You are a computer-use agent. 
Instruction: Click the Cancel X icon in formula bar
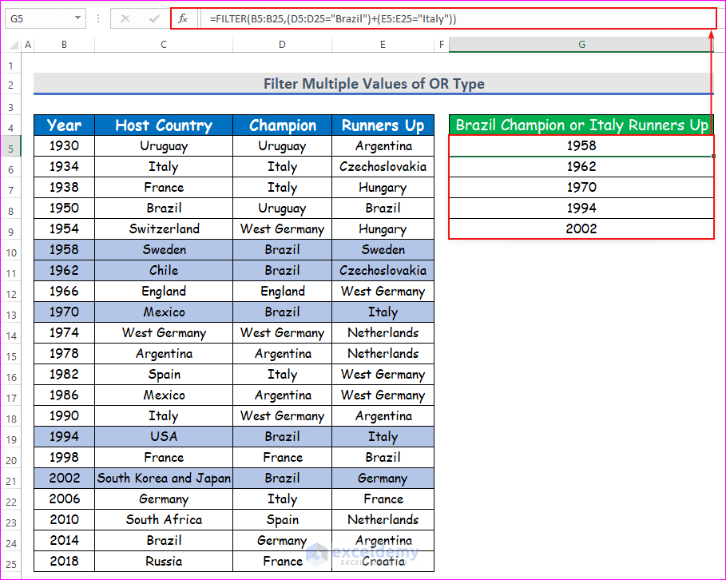125,18
